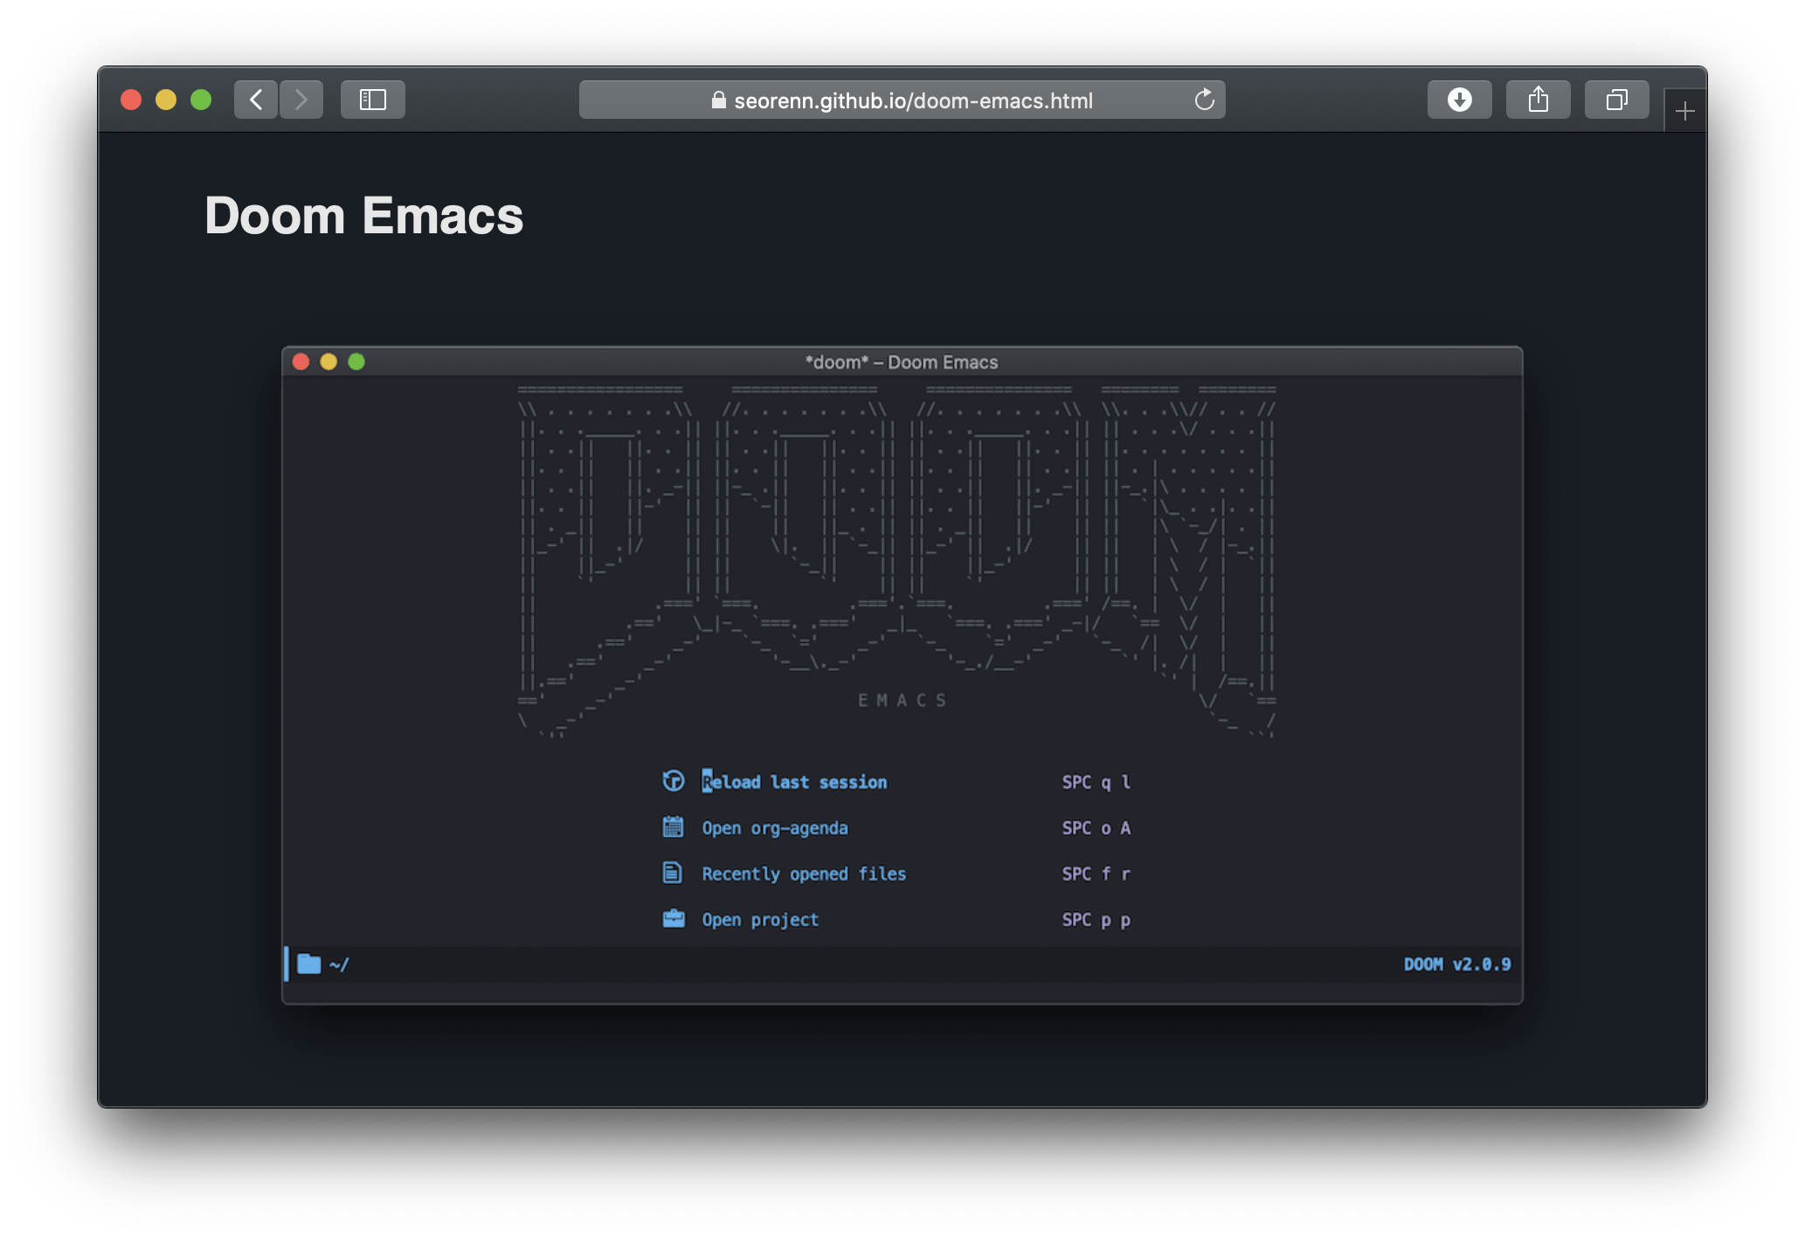The width and height of the screenshot is (1805, 1237).
Task: Select Open org-agenda entry
Action: 774,828
